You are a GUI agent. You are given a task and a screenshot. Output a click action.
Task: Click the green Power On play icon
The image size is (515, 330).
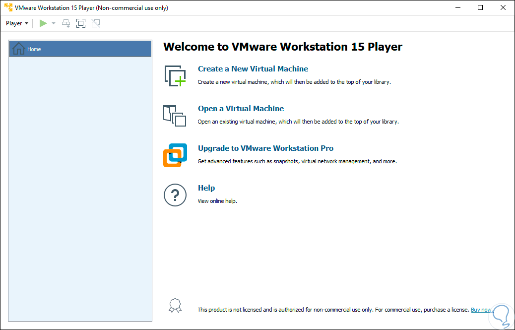[x=43, y=23]
